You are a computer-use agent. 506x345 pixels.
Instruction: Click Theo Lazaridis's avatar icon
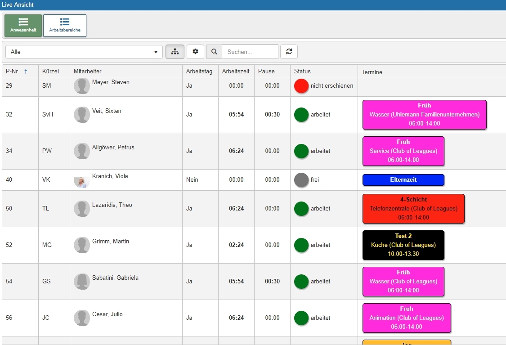(82, 209)
